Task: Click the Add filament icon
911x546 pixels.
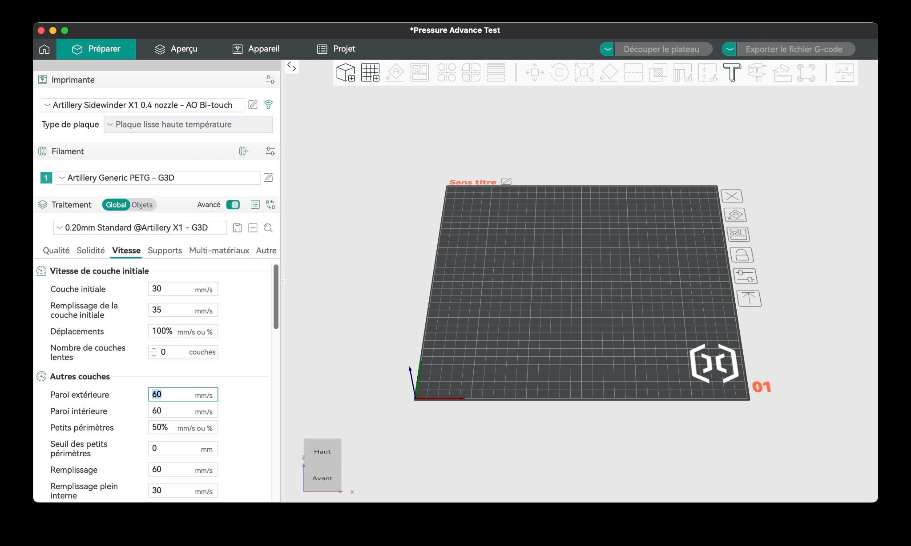Action: pyautogui.click(x=243, y=151)
